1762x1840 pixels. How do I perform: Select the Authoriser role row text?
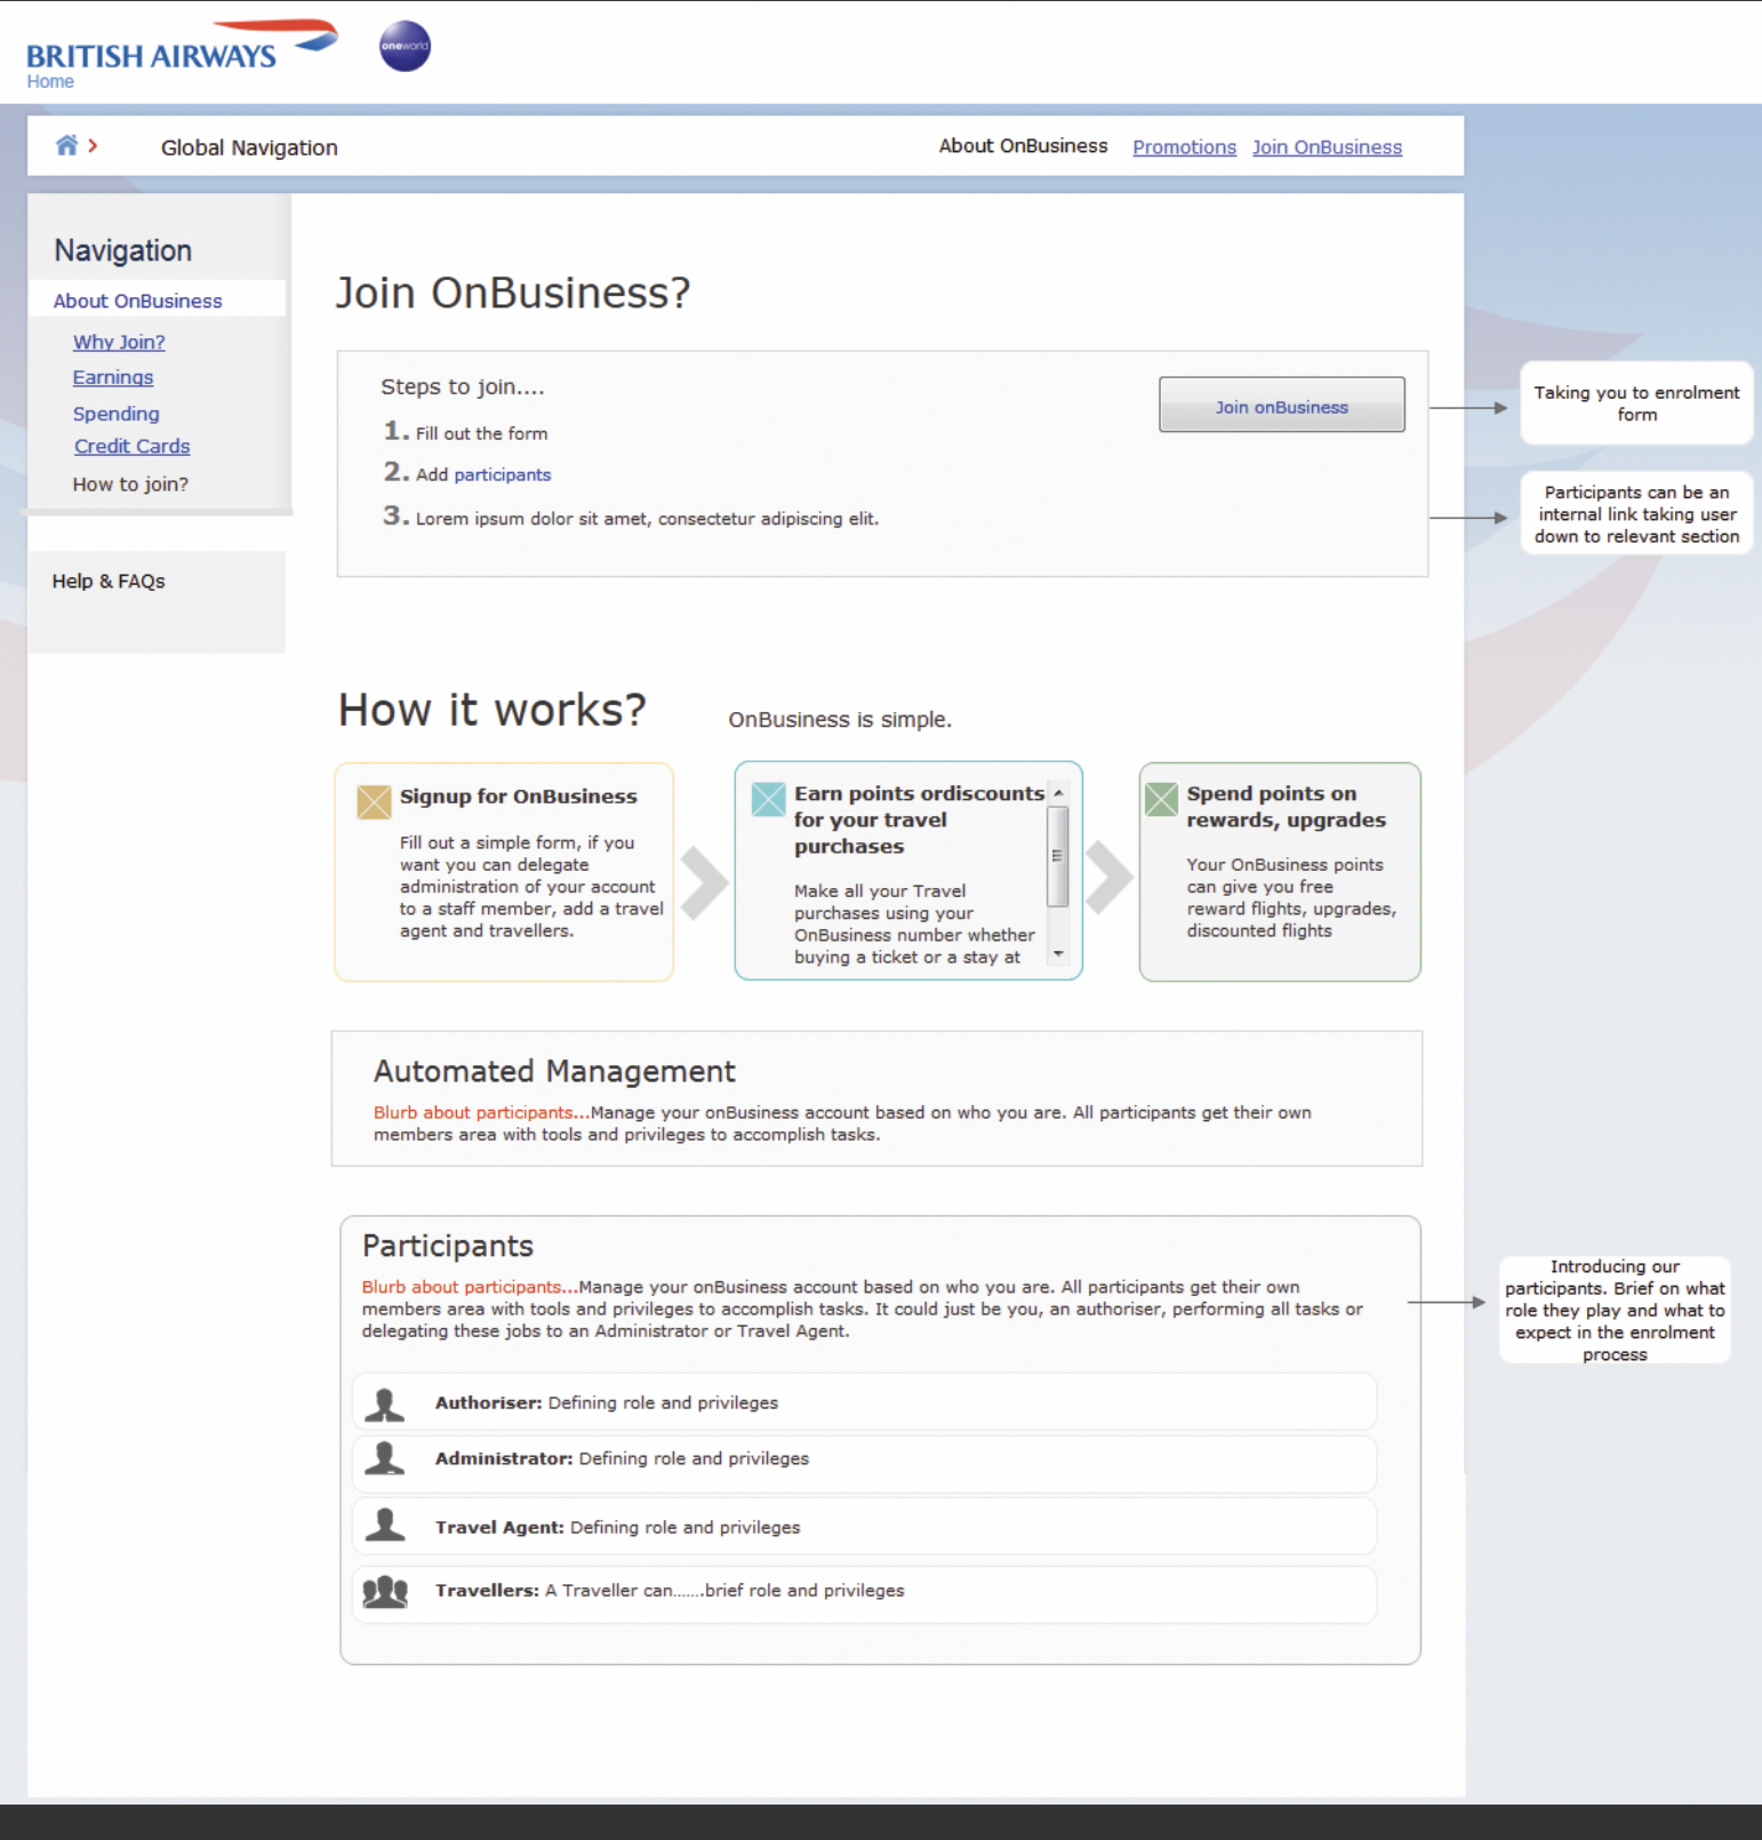pyautogui.click(x=606, y=1402)
